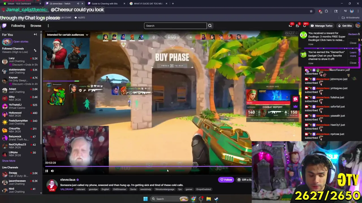The width and height of the screenshot is (362, 203).
Task: Open the Windows Start menu
Action: [145, 199]
